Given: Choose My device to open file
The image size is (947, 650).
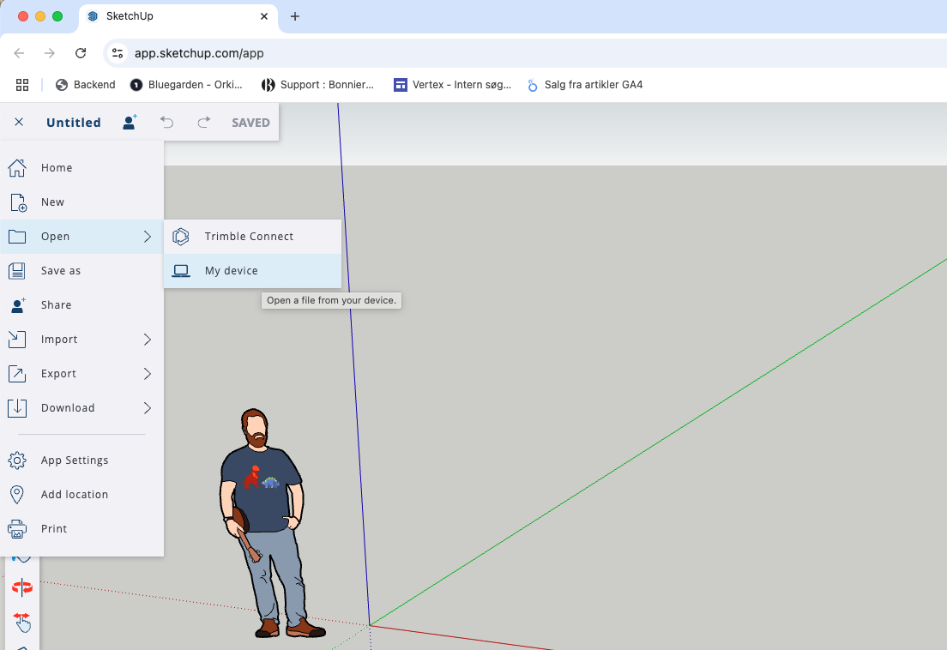Looking at the screenshot, I should click(231, 271).
